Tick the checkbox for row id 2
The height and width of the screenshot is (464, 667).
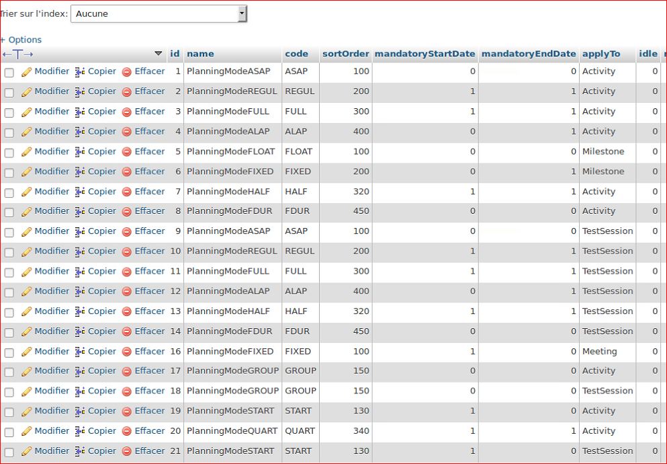pos(9,92)
